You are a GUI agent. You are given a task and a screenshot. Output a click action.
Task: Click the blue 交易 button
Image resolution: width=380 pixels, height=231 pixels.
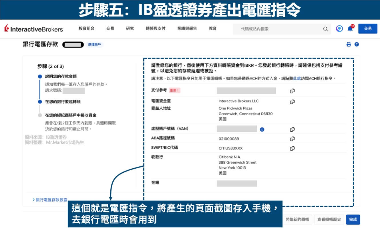368,28
